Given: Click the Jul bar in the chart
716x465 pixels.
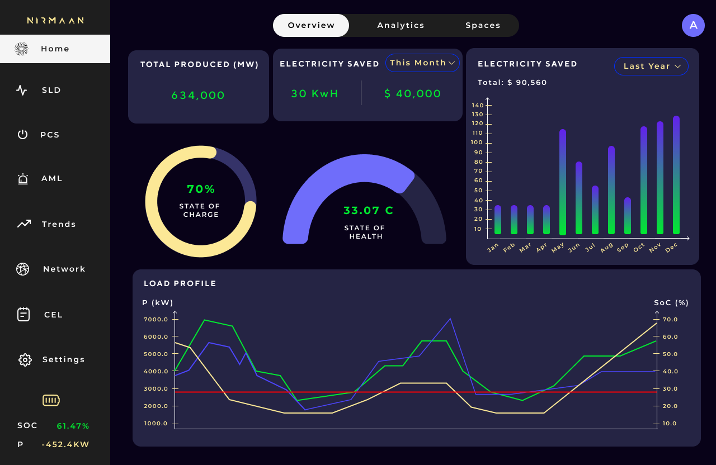Looking at the screenshot, I should click(x=595, y=210).
